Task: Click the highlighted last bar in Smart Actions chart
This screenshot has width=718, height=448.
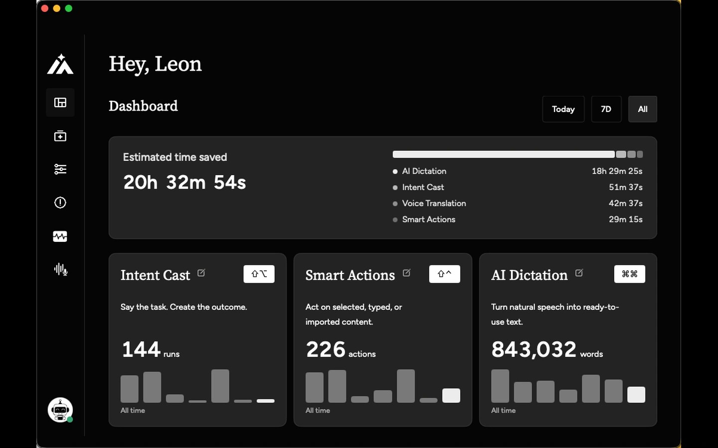Action: click(451, 396)
